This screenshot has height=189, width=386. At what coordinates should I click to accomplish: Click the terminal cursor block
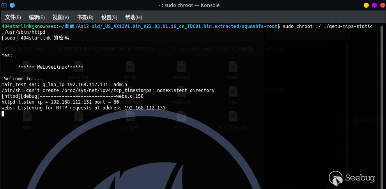click(x=3, y=113)
